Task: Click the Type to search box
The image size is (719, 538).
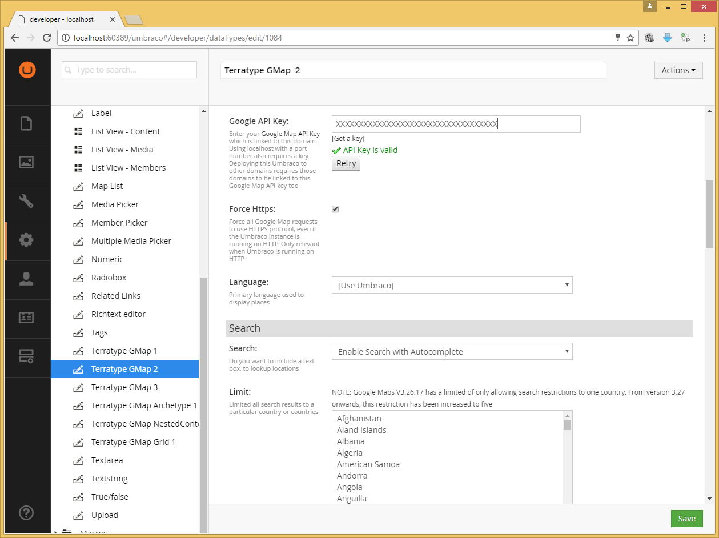Action: coord(129,70)
